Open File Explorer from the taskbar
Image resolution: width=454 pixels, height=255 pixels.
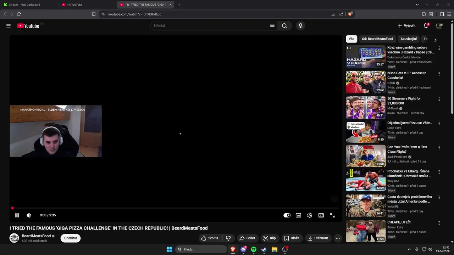(274, 249)
